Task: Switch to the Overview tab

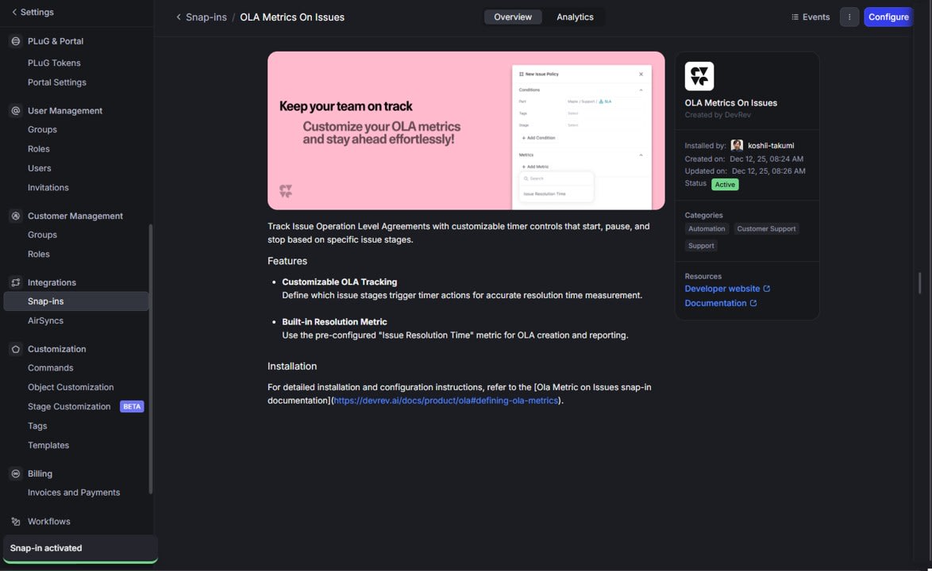Action: pyautogui.click(x=512, y=17)
